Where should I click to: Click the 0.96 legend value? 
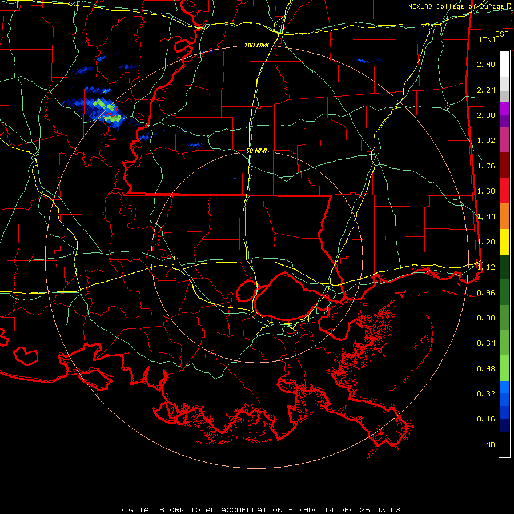(486, 293)
